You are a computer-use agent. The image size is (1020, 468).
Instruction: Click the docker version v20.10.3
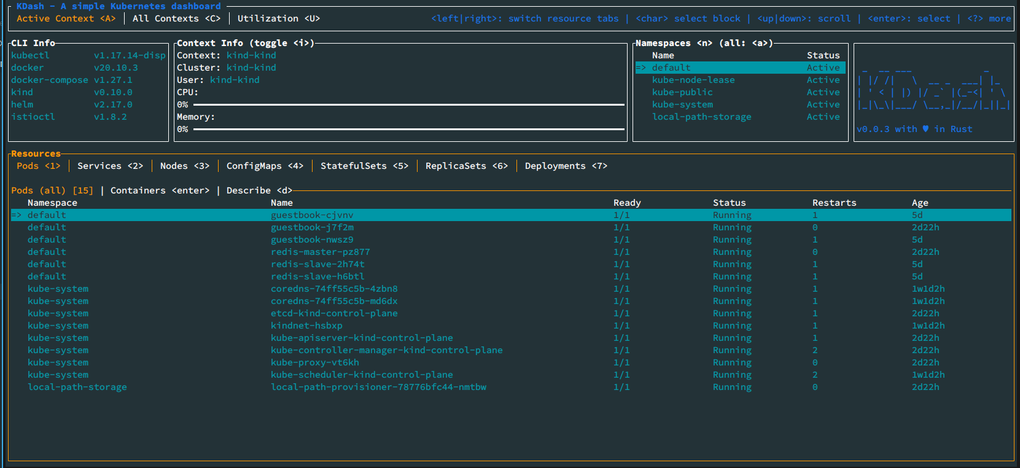pyautogui.click(x=116, y=68)
